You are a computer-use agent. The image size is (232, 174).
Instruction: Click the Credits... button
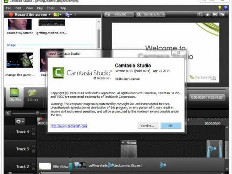point(148,126)
